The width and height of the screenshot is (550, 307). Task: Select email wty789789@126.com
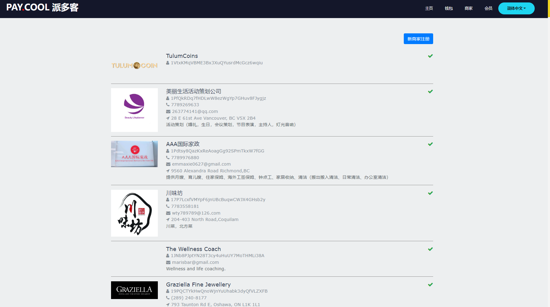196,213
